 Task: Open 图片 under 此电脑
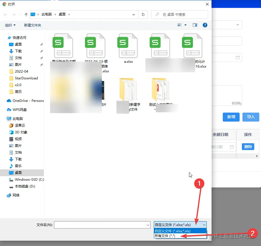18,146
